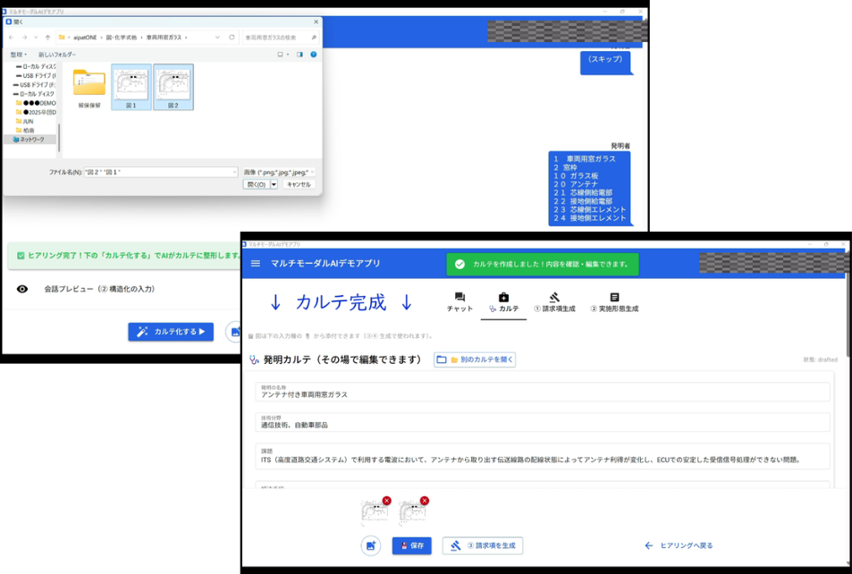The height and width of the screenshot is (574, 852).
Task: Expand the address bar path dropdown
Action: coord(217,38)
